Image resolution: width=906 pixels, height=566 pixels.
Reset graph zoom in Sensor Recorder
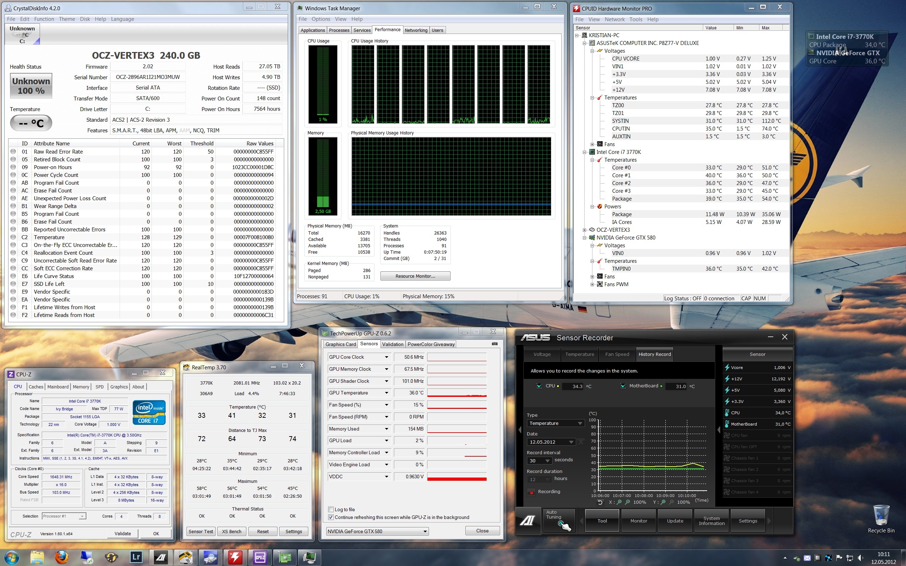(x=600, y=502)
